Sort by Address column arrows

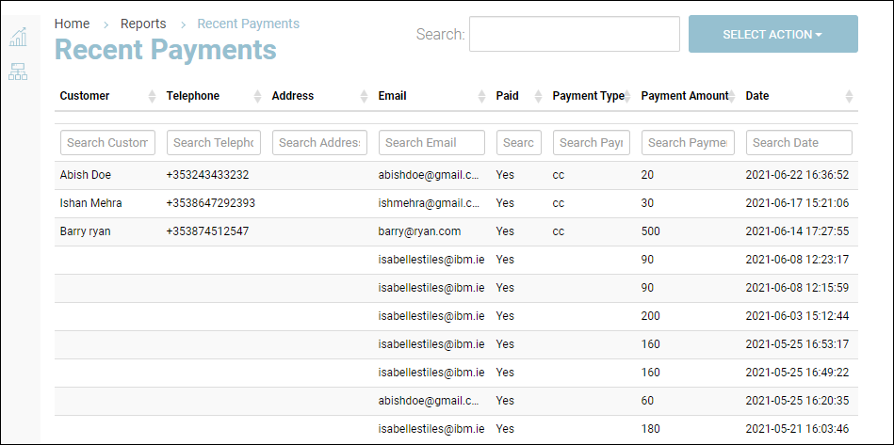pyautogui.click(x=365, y=96)
